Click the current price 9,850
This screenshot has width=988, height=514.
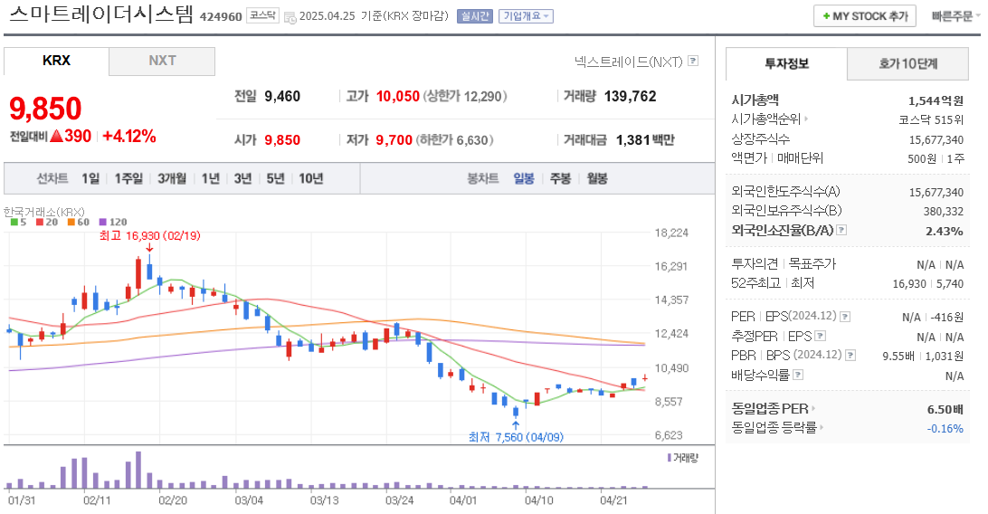45,109
